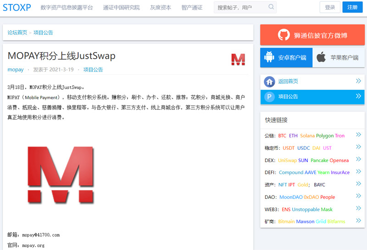Viewport: 367px width, 250px height.
Task: Open the Compound quick link
Action: (291, 173)
